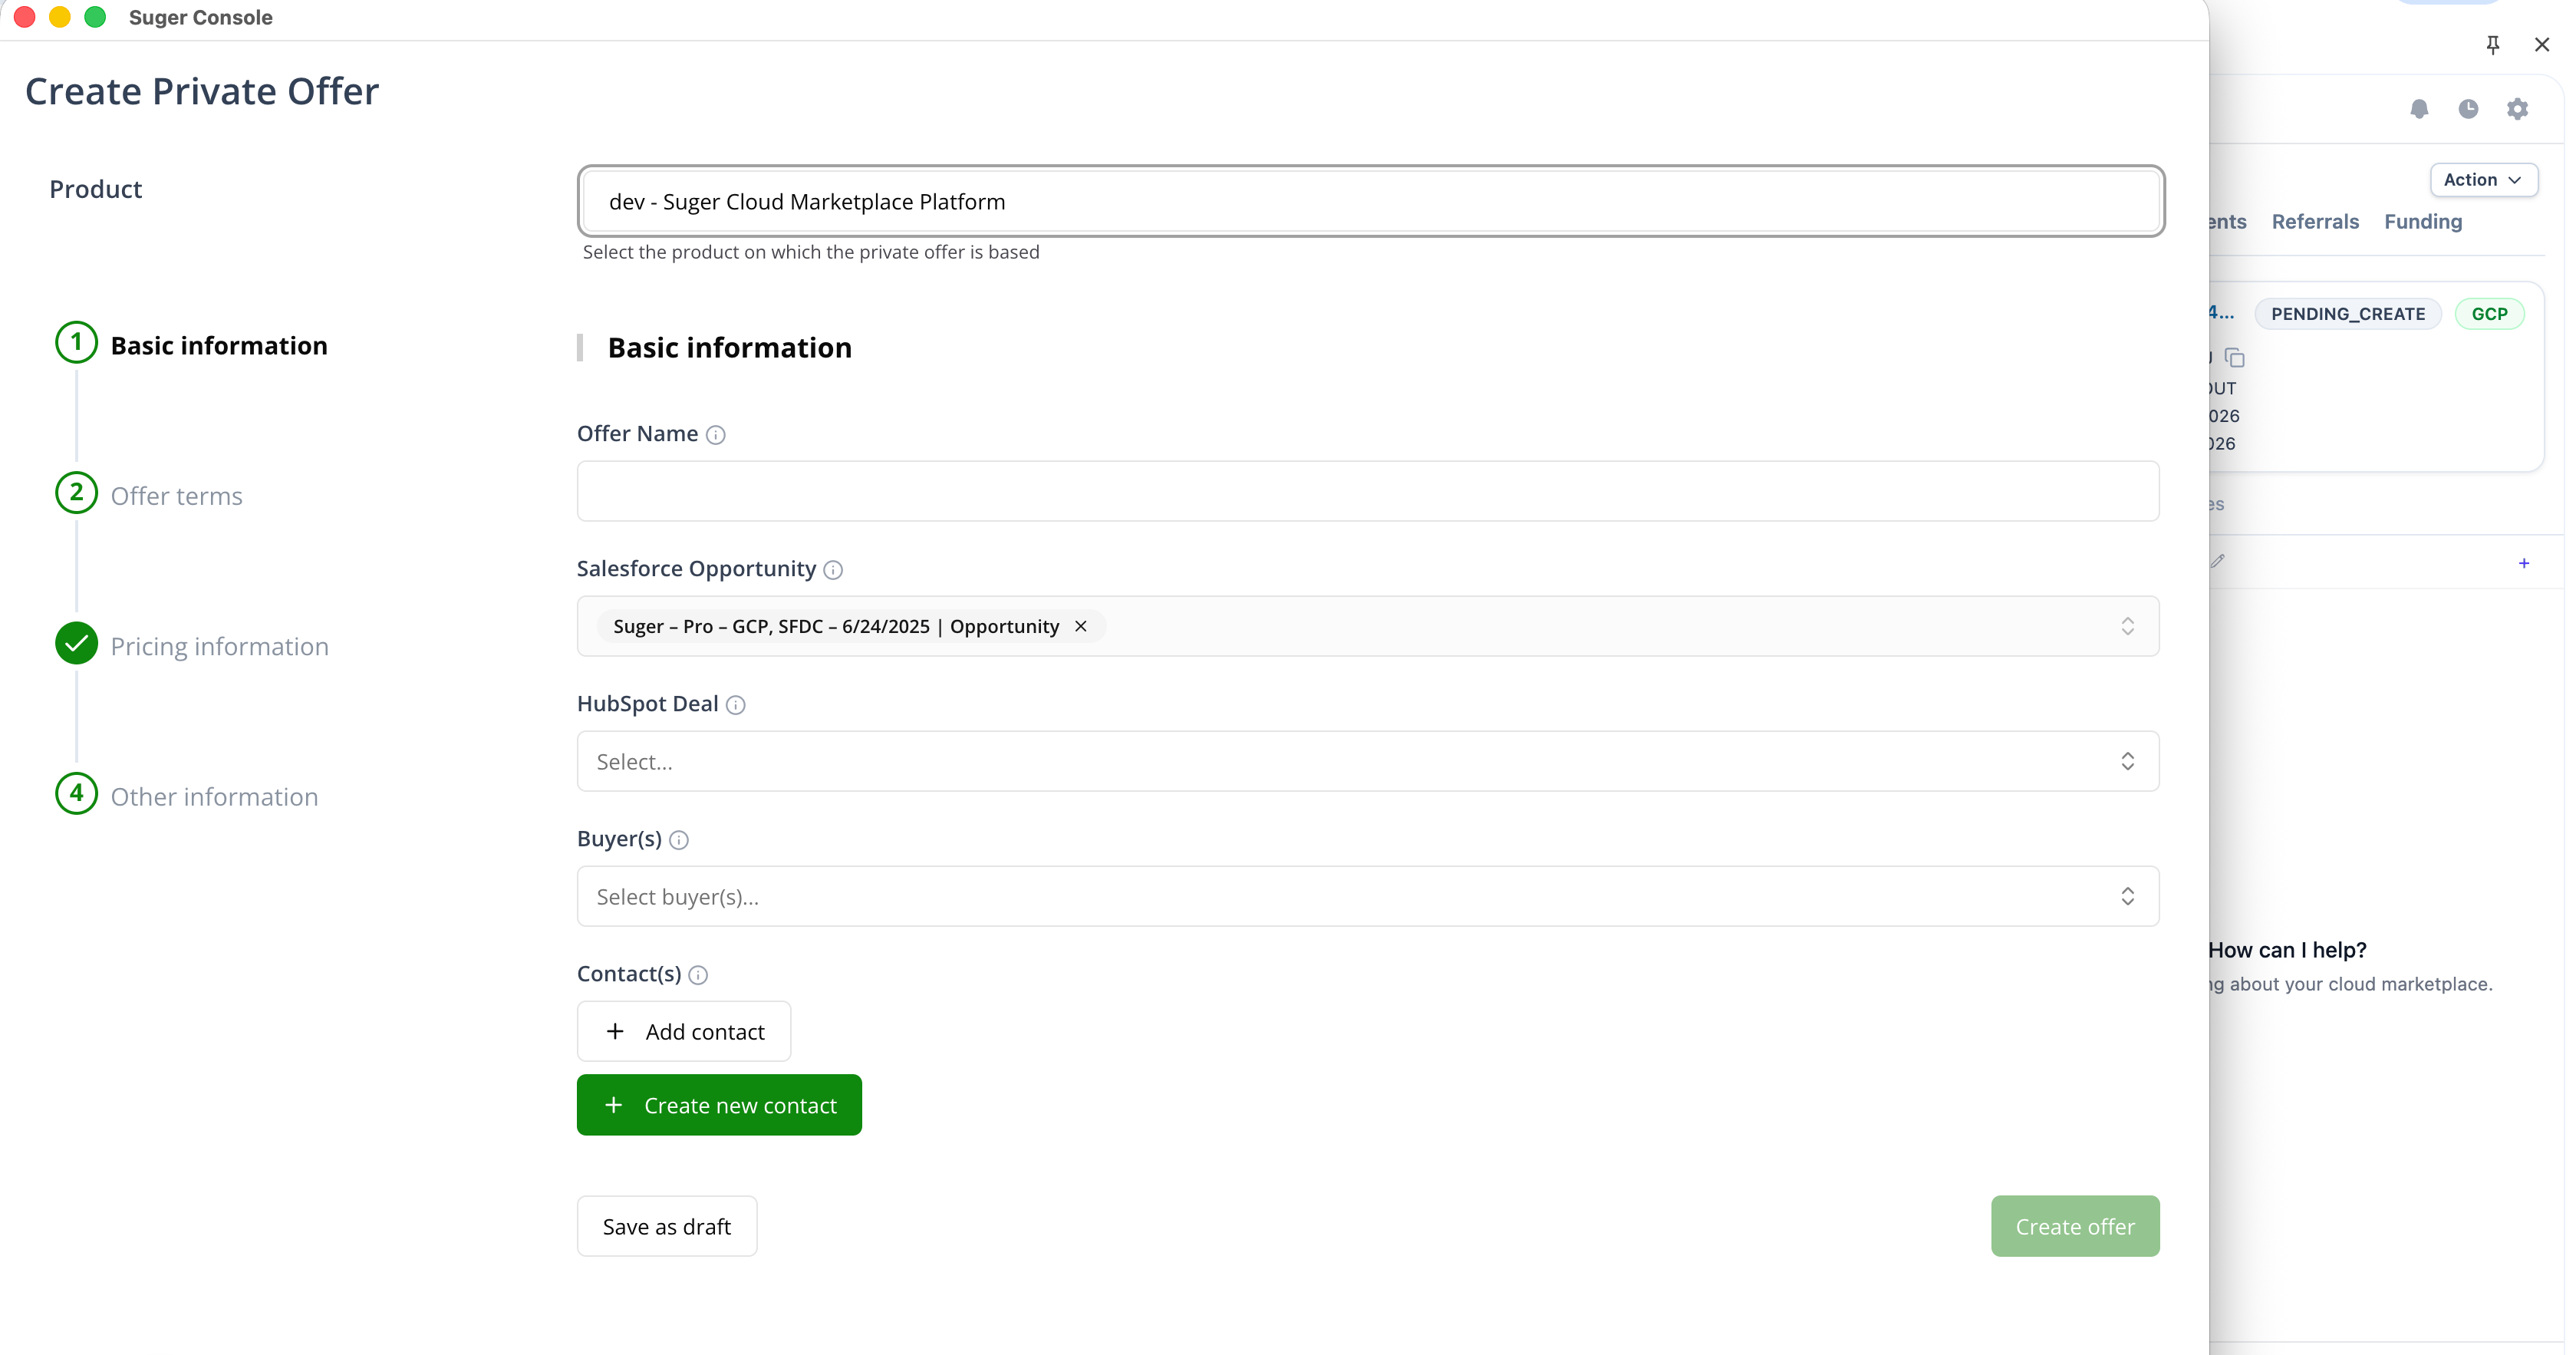Image resolution: width=2576 pixels, height=1355 pixels.
Task: Select the Offer terms step
Action: (x=176, y=496)
